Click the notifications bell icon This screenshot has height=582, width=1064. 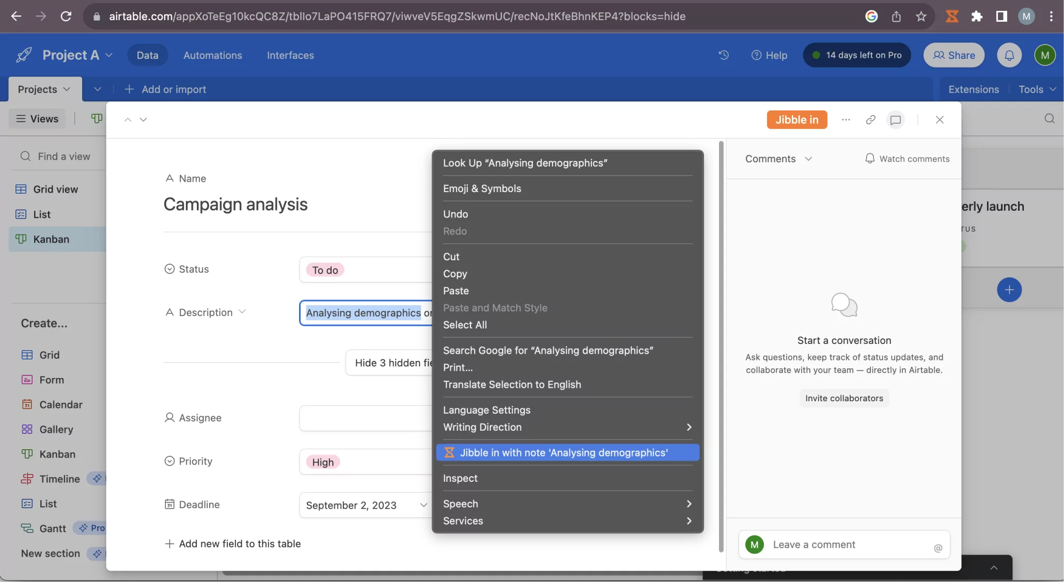(x=1009, y=55)
